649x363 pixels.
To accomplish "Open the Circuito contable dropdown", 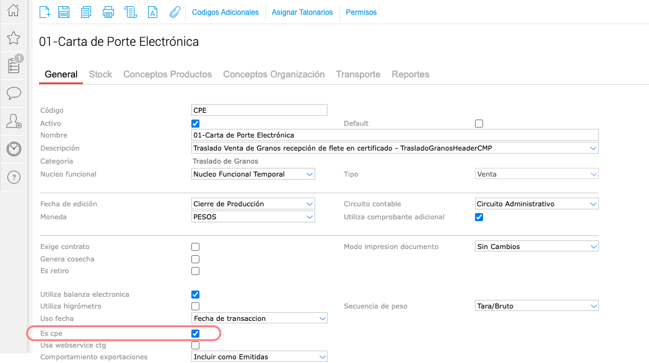I will click(536, 204).
